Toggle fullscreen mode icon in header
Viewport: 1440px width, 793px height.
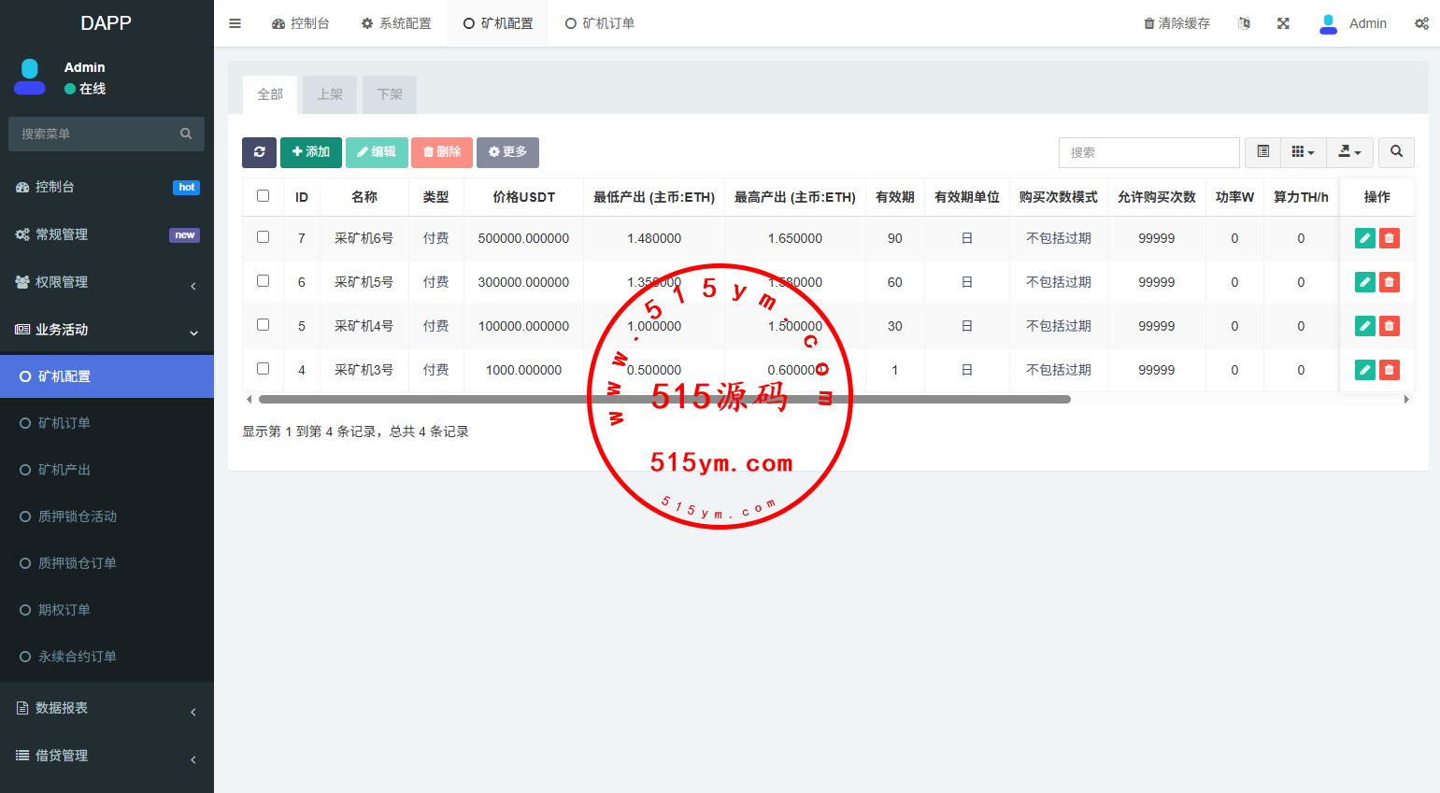coord(1283,23)
